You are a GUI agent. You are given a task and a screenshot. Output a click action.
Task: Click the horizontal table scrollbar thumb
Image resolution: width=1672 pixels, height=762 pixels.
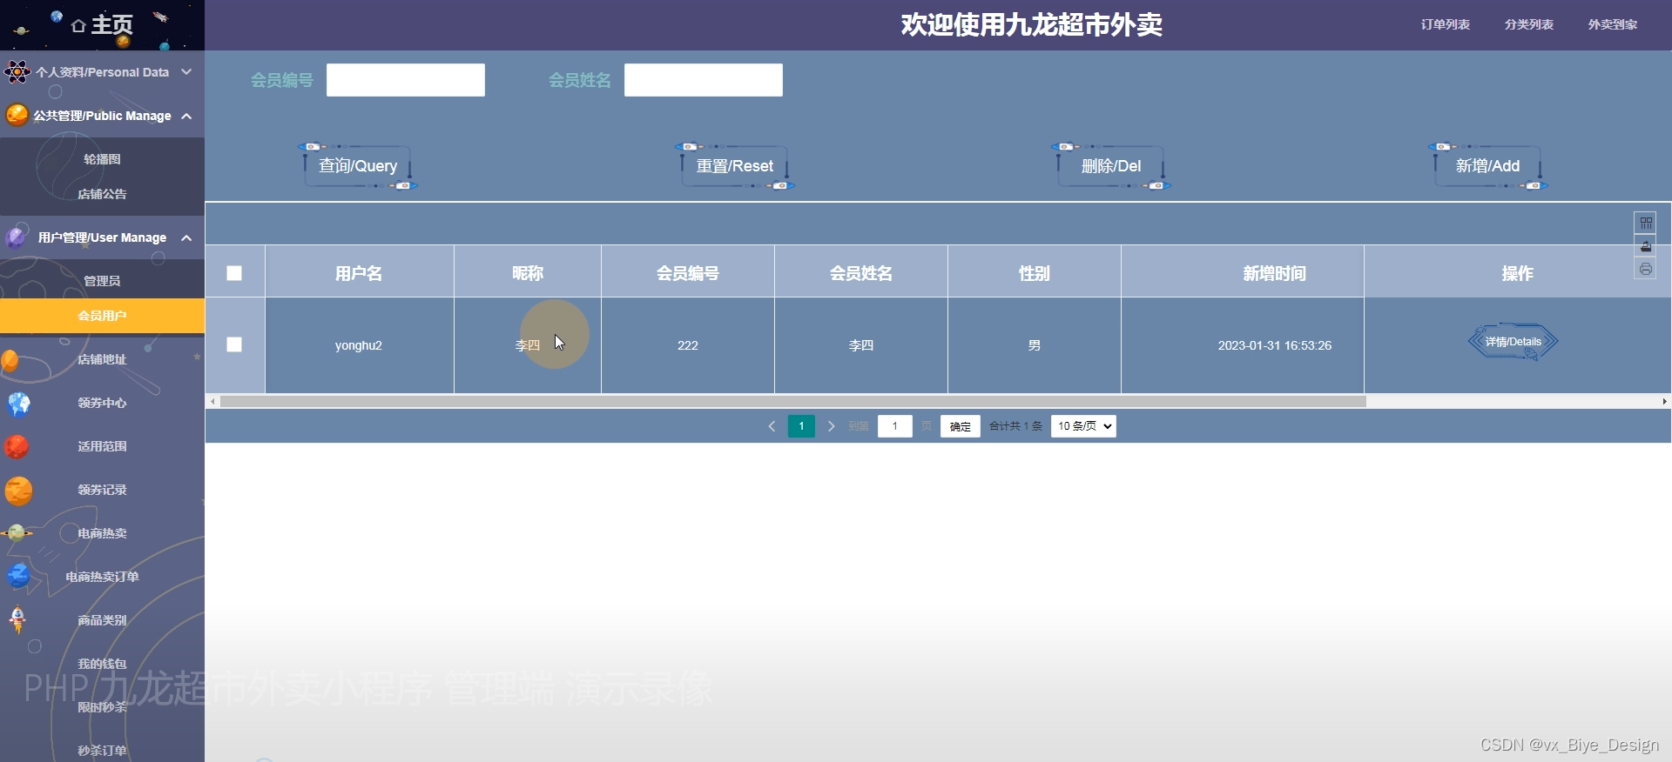[792, 402]
